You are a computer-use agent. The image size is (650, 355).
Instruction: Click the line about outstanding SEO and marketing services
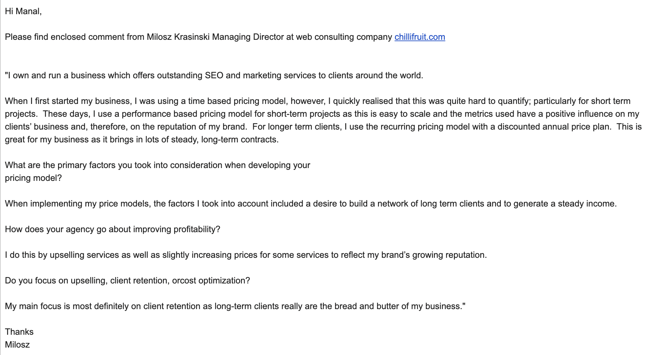pyautogui.click(x=214, y=75)
